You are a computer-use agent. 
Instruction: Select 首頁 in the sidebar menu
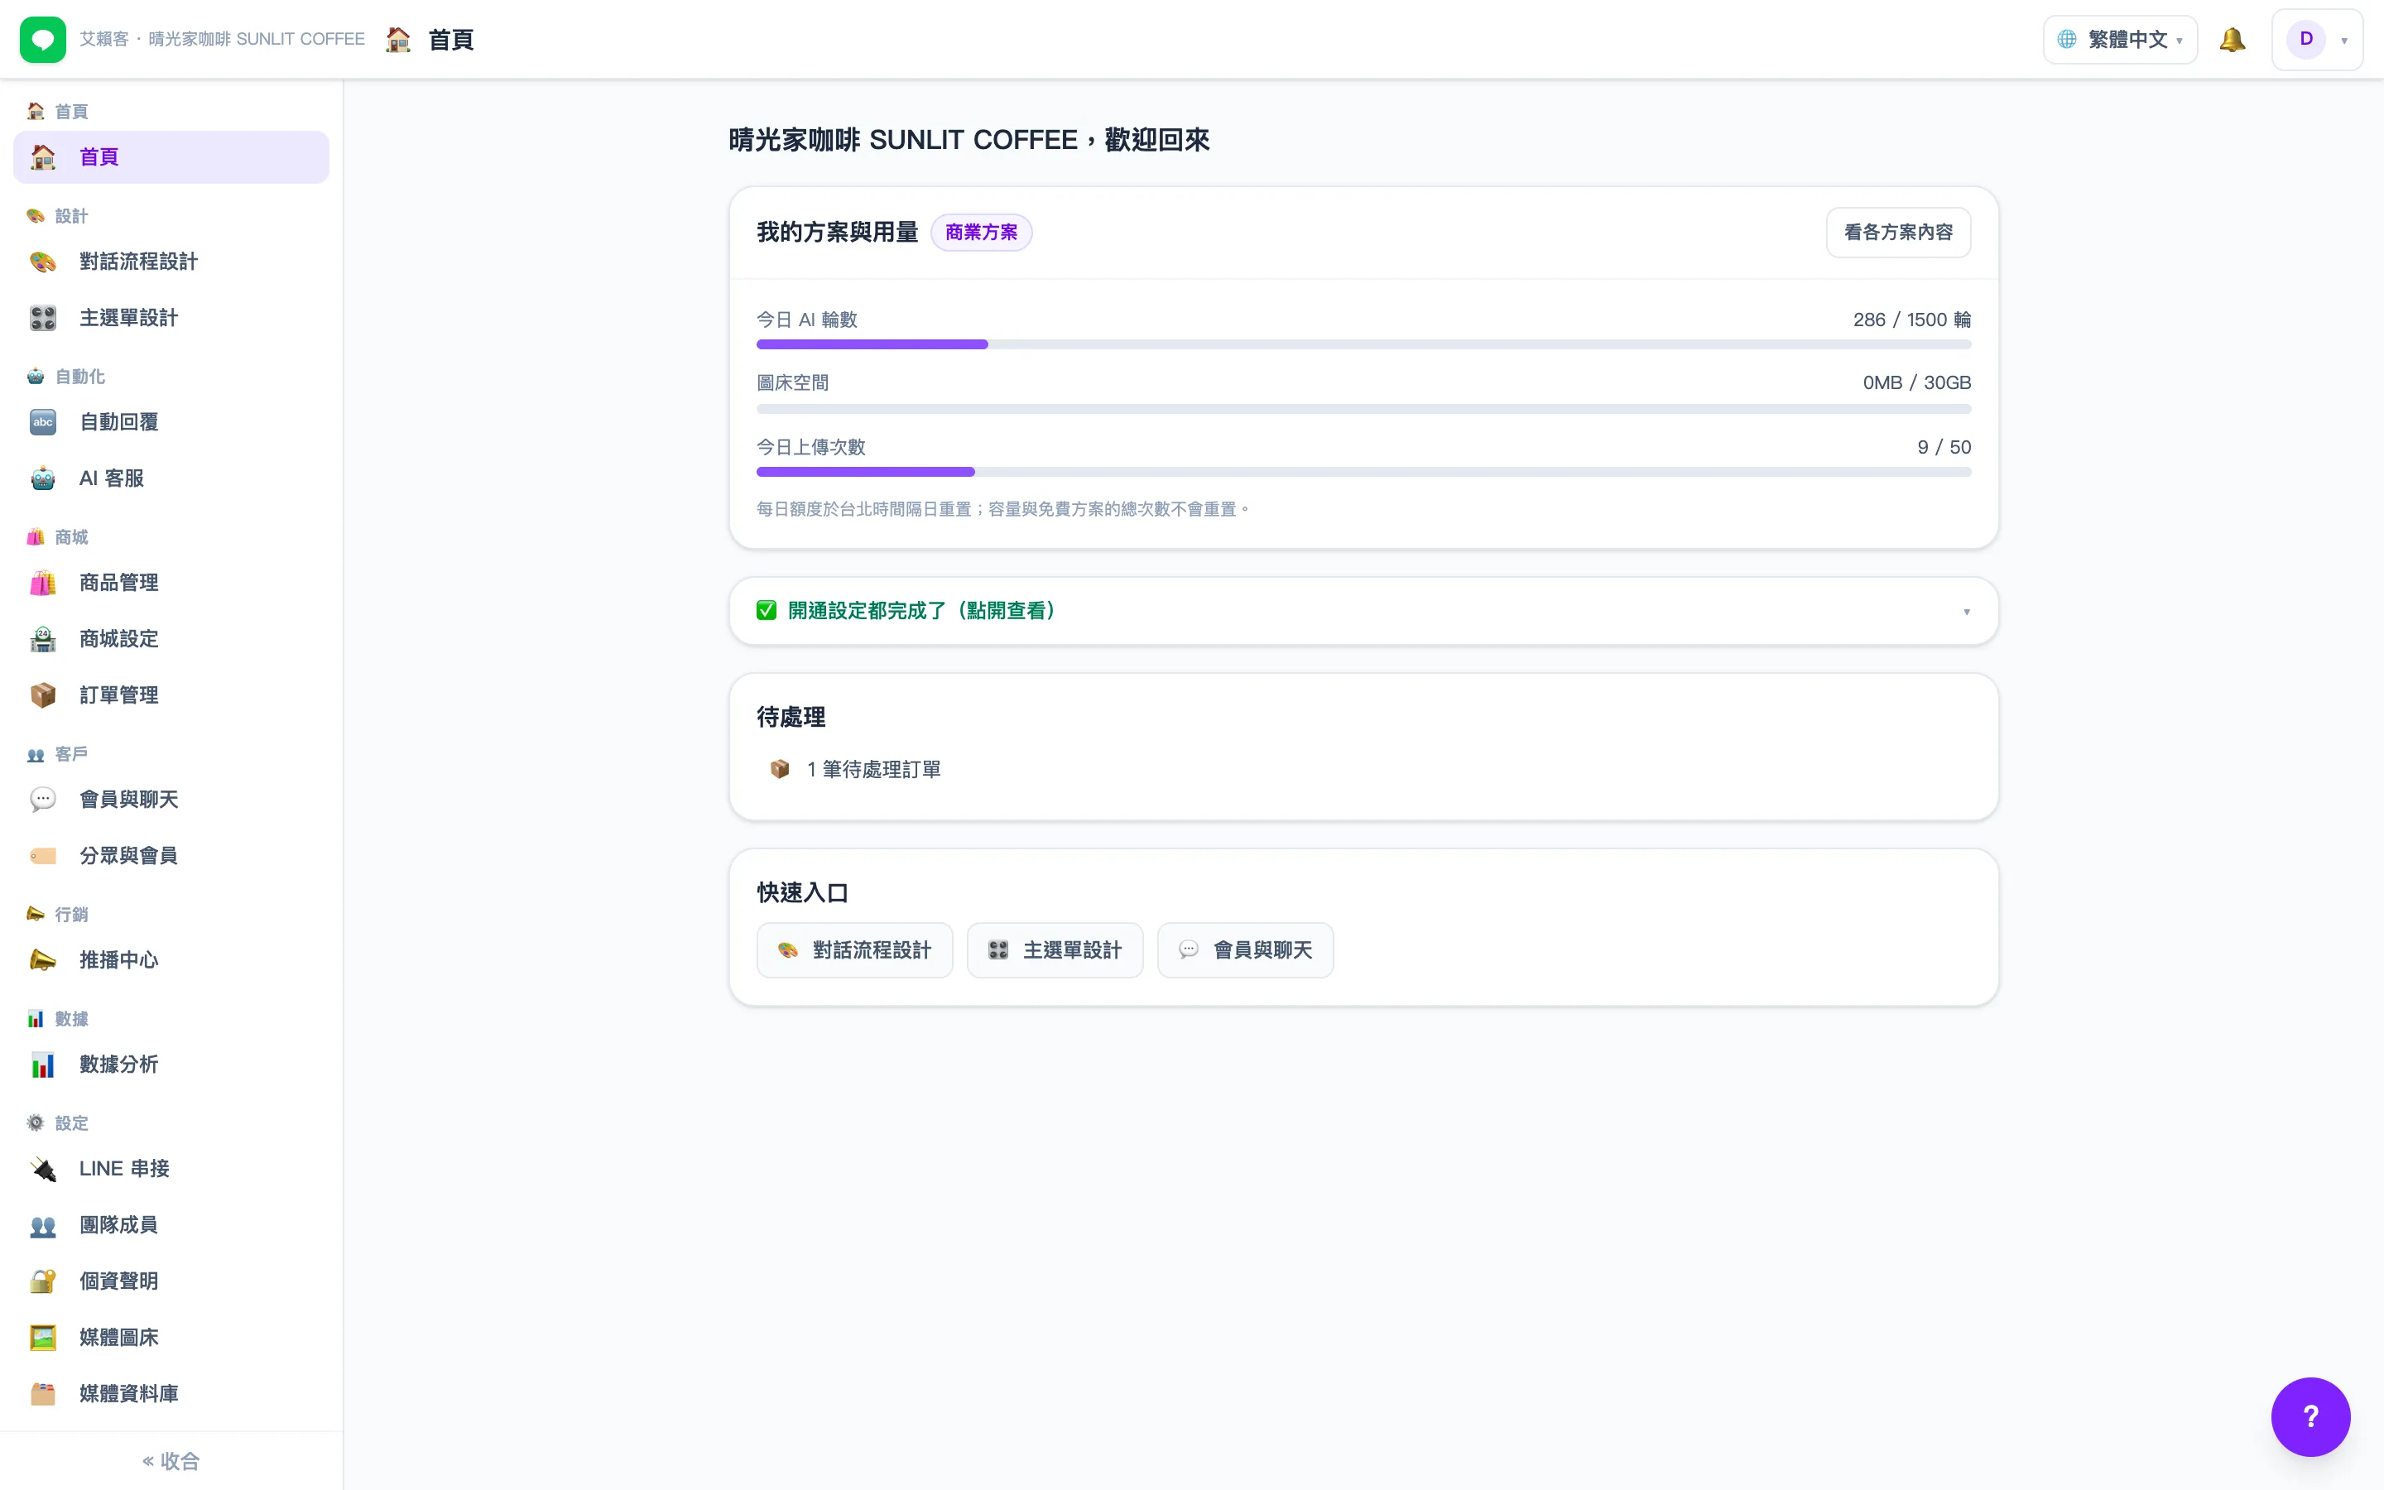click(171, 156)
